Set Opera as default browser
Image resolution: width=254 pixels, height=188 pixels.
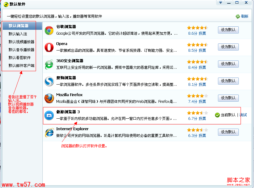228,47
